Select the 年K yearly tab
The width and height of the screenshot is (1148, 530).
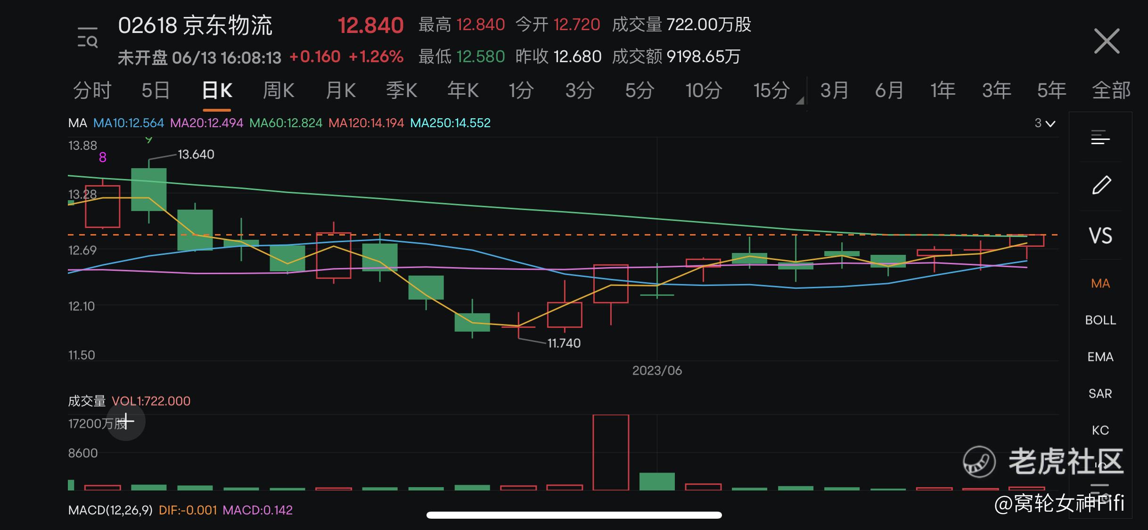463,90
